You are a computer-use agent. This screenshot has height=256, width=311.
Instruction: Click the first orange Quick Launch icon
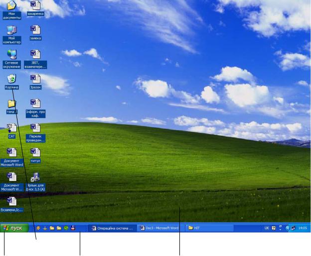click(38, 228)
